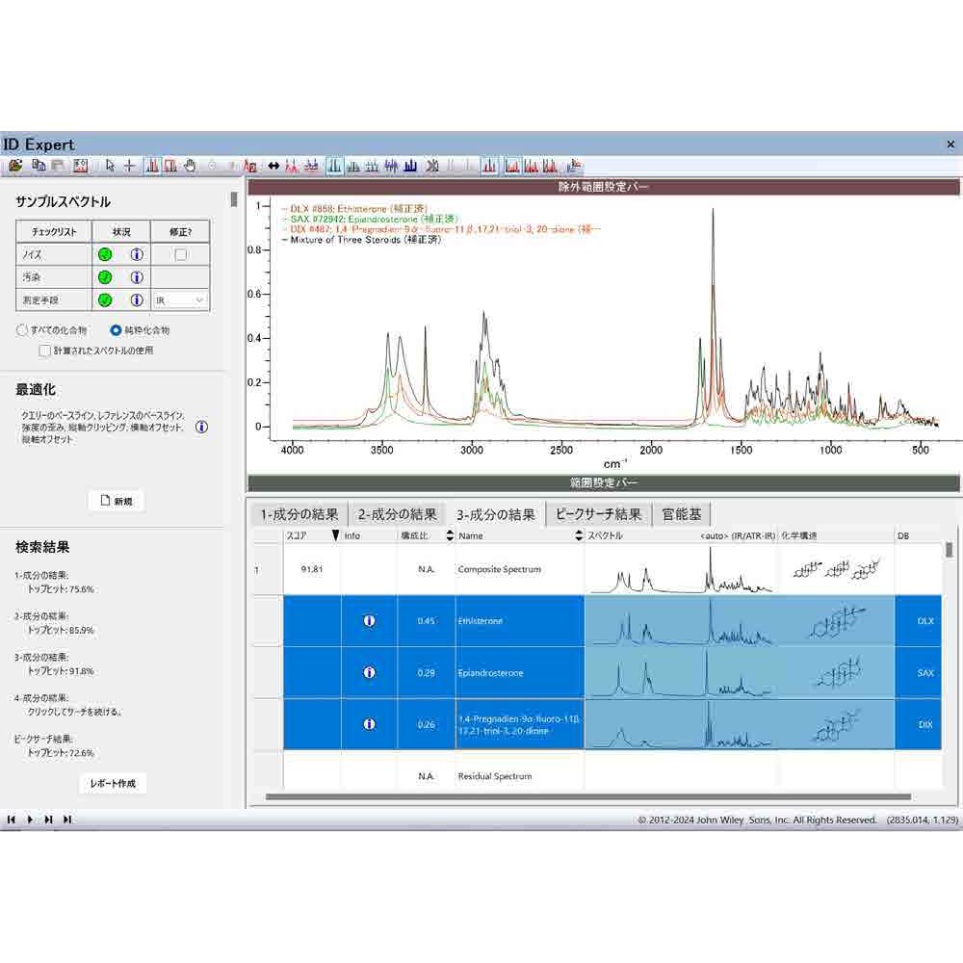Check the ノイズ correction checkbox
This screenshot has width=963, height=963.
coord(181,255)
